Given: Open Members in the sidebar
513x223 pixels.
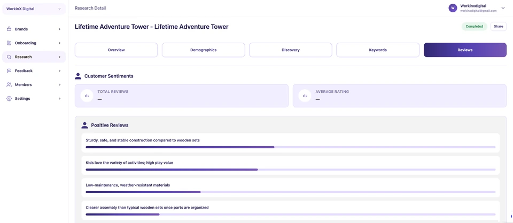Looking at the screenshot, I should click(x=34, y=85).
